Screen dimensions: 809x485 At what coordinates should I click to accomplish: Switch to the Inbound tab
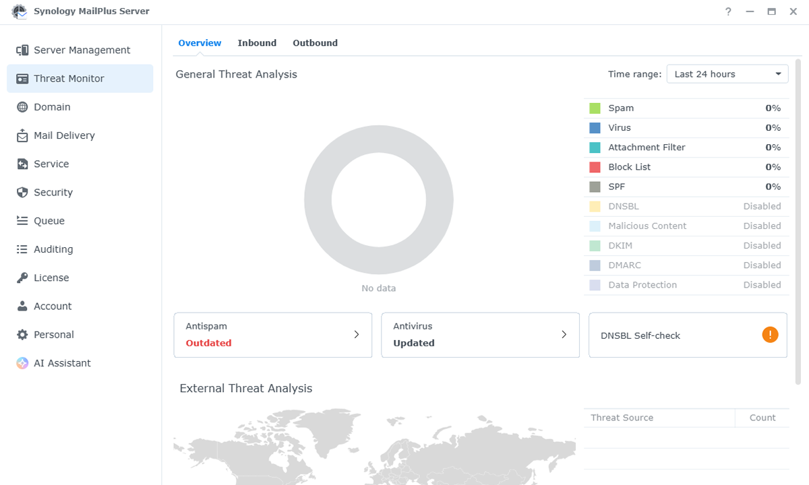point(257,42)
